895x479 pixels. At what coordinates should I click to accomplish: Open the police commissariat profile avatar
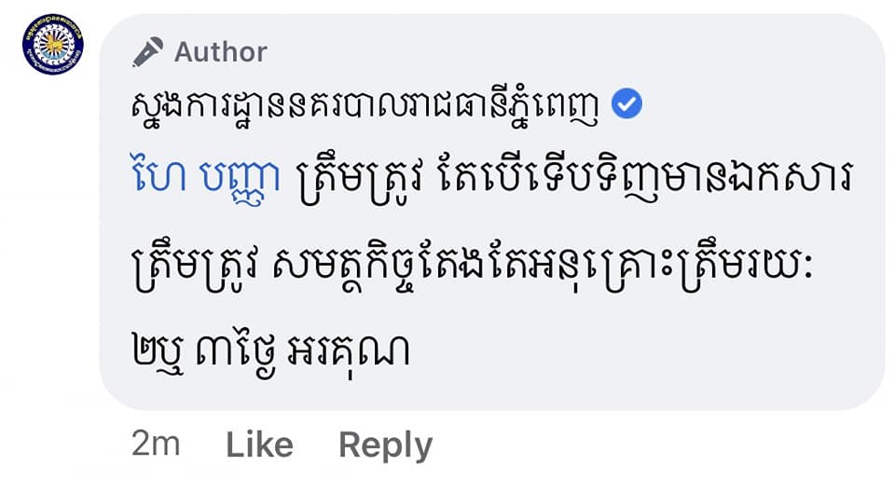pos(53,45)
